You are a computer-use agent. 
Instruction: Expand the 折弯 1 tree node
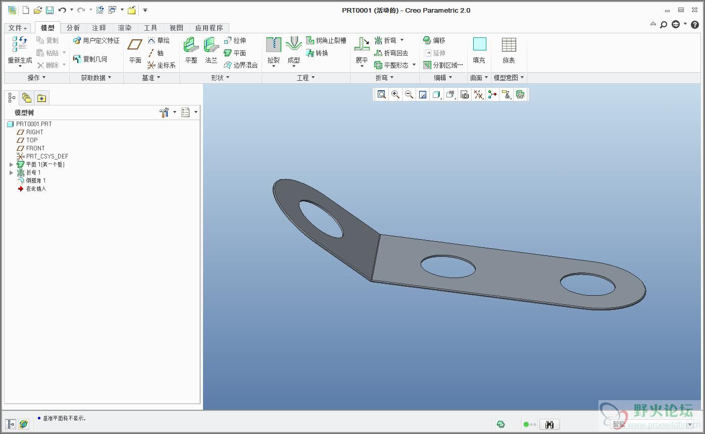(x=11, y=173)
